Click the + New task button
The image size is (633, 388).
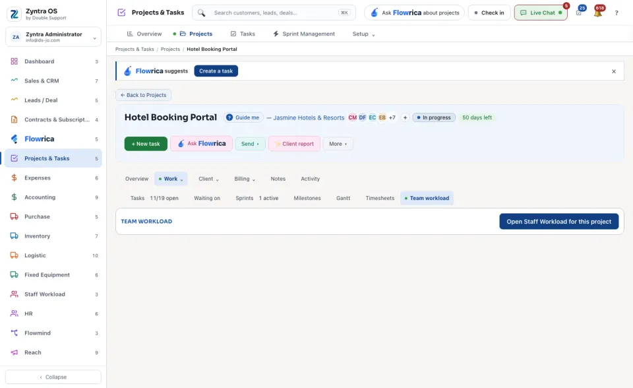146,144
